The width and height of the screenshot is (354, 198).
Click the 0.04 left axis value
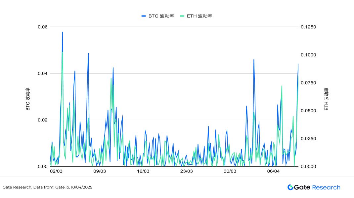pyautogui.click(x=43, y=74)
